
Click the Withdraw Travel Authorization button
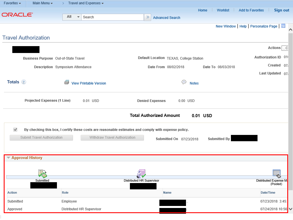point(112,138)
